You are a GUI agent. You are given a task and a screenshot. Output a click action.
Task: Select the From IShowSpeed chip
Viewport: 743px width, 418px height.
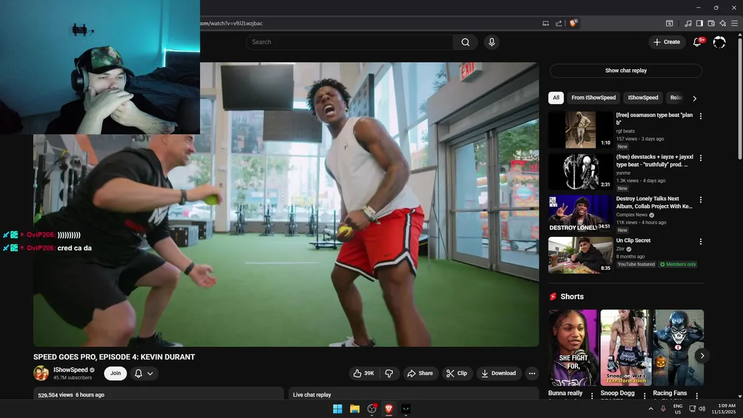[x=593, y=98]
